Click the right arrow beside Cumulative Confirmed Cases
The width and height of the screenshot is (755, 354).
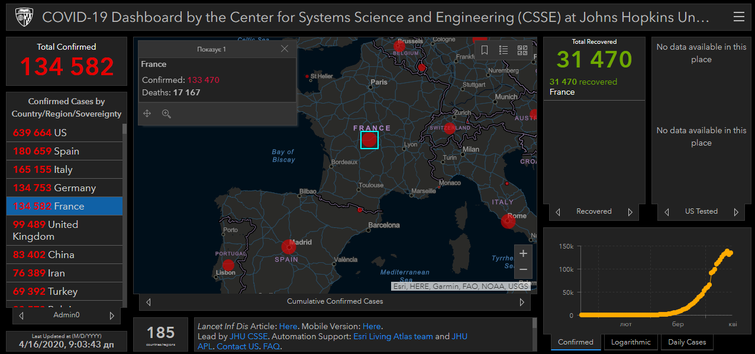(522, 302)
